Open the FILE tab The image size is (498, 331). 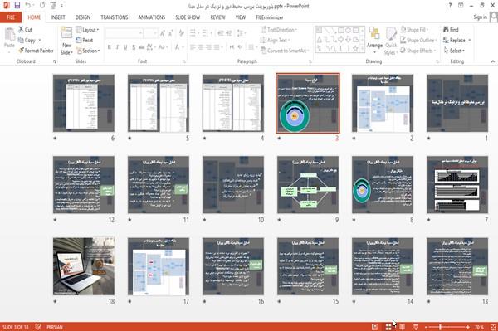click(11, 17)
